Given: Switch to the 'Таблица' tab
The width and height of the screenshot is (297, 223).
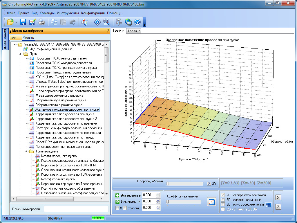Looking at the screenshot, I should (134, 31).
